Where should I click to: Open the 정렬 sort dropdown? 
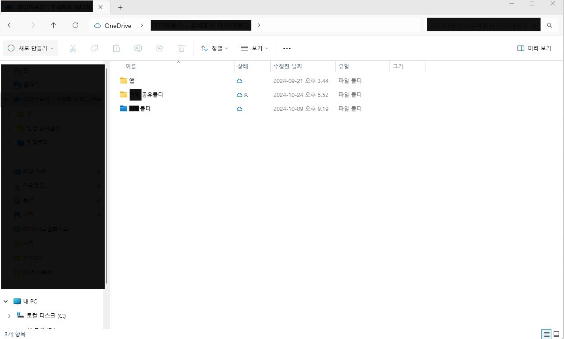(214, 48)
